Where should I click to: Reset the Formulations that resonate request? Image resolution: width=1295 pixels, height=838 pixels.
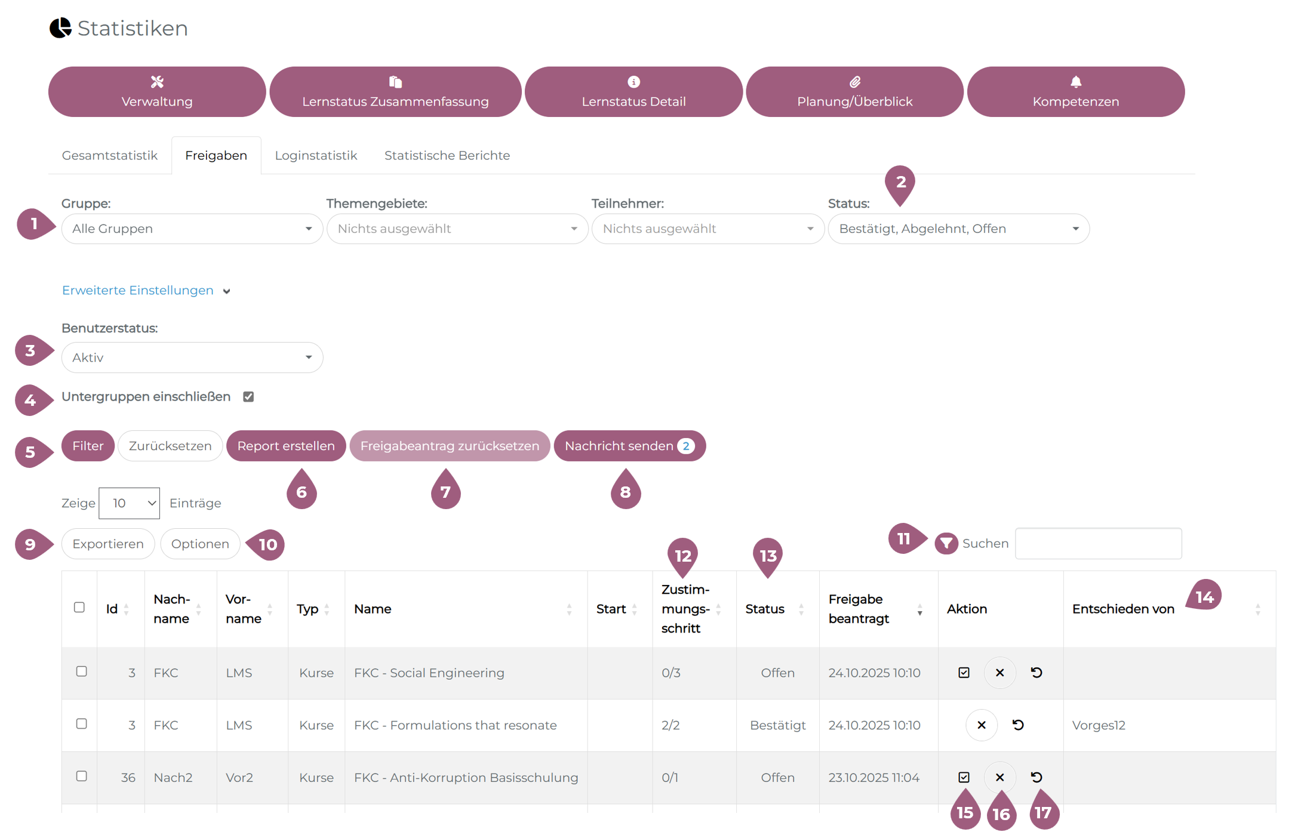tap(1018, 725)
